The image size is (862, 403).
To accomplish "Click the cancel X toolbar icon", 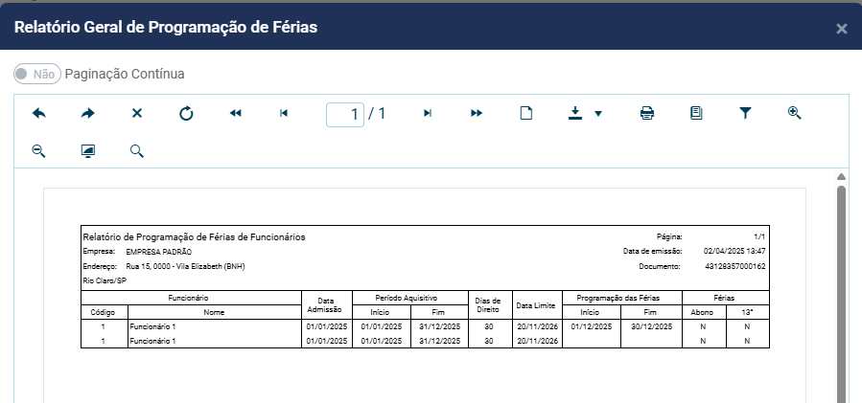I will (137, 113).
